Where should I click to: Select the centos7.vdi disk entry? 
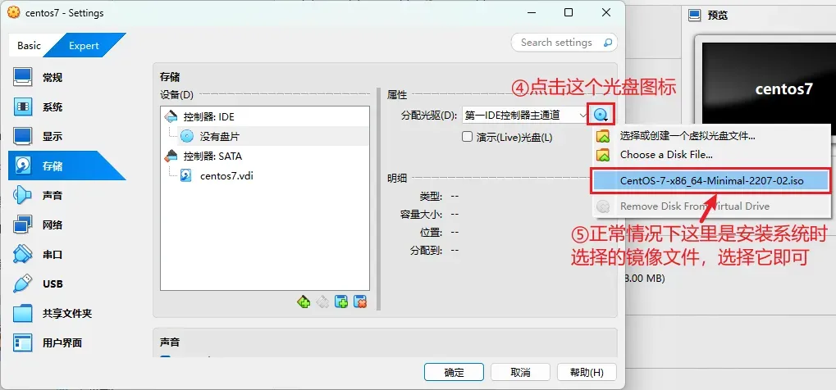(226, 175)
